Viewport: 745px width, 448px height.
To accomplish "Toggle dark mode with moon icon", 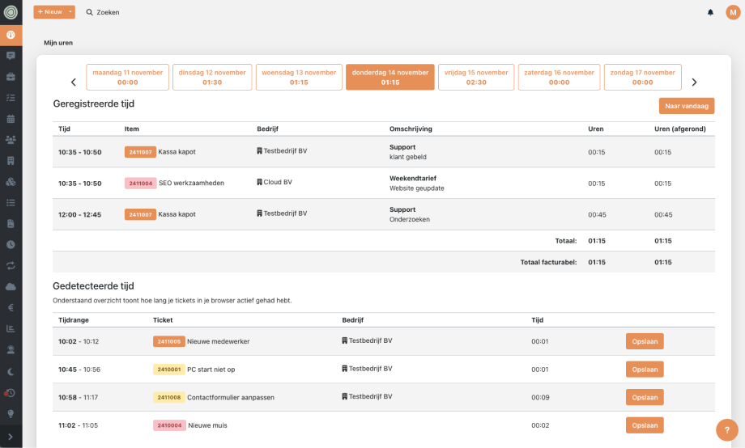I will pyautogui.click(x=11, y=371).
